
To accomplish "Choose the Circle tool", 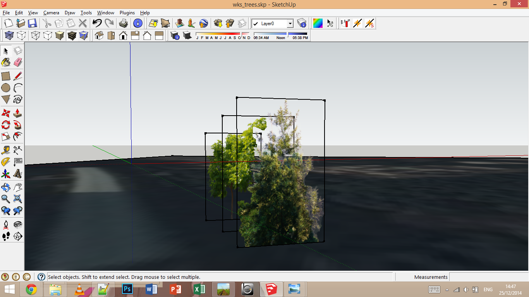I will click(x=6, y=87).
